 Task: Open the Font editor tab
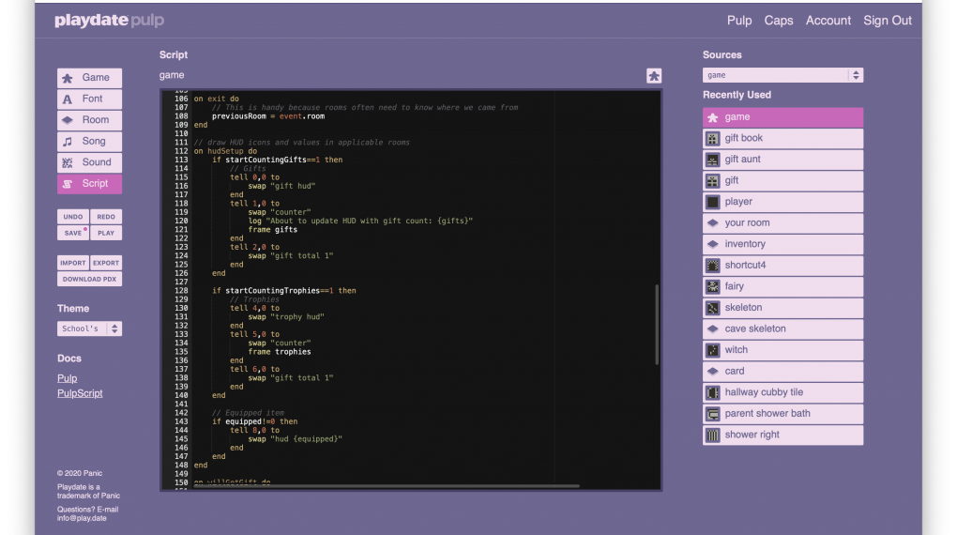[89, 99]
